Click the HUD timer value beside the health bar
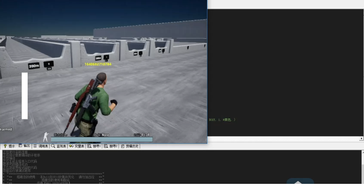 point(142,135)
